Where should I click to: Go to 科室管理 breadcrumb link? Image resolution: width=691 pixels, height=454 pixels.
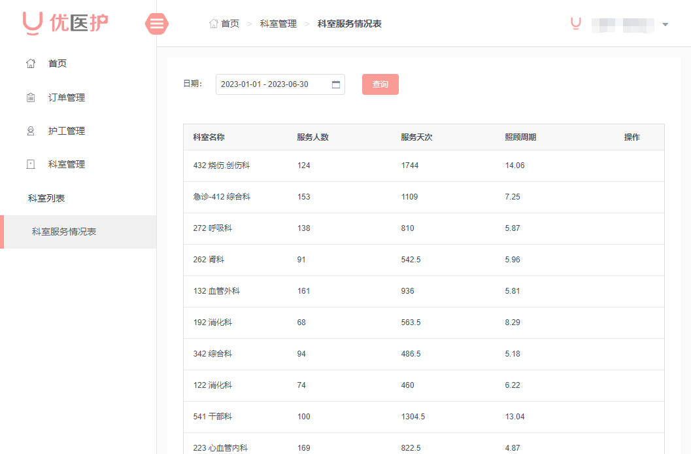[x=278, y=24]
